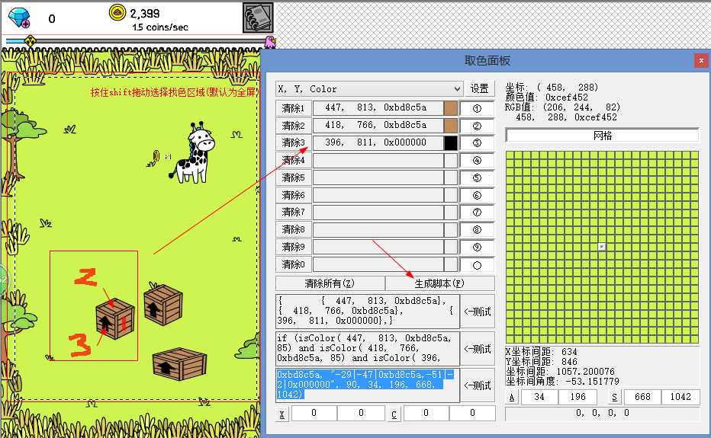Select the third point field 396, 811
Viewport: 711px width, 438px height.
(x=378, y=142)
